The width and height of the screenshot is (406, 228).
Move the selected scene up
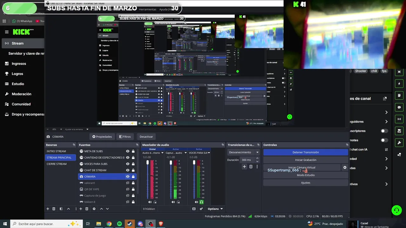[68, 209]
